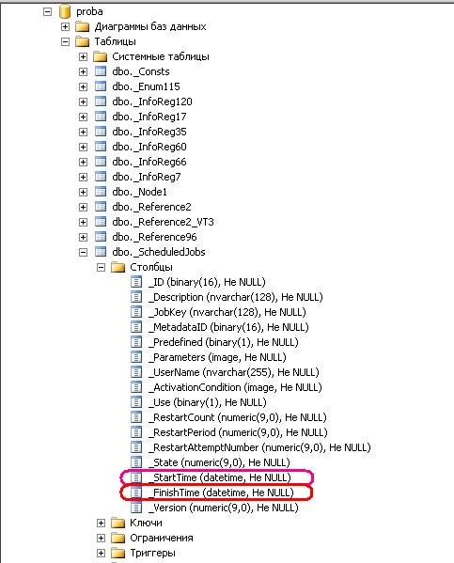Click the proba database cylinder icon
Image resolution: width=454 pixels, height=563 pixels.
tap(65, 11)
